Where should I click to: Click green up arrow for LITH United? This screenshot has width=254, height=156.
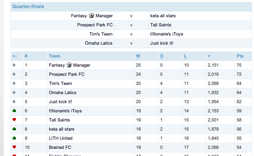[14, 138]
